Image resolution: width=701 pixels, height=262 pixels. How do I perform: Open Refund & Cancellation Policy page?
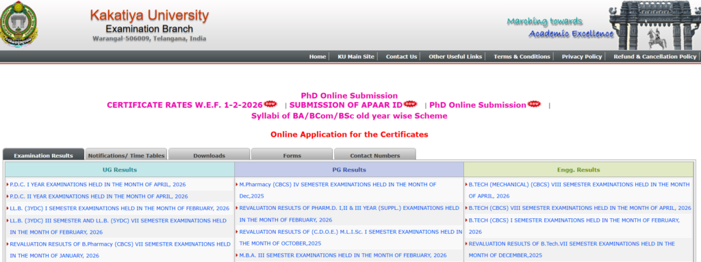click(x=655, y=57)
